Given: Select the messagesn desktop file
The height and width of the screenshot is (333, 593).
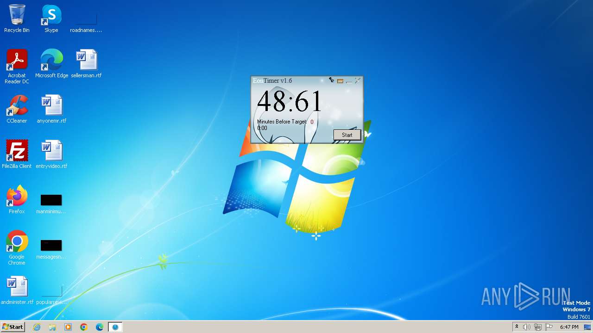Looking at the screenshot, I should tap(51, 249).
